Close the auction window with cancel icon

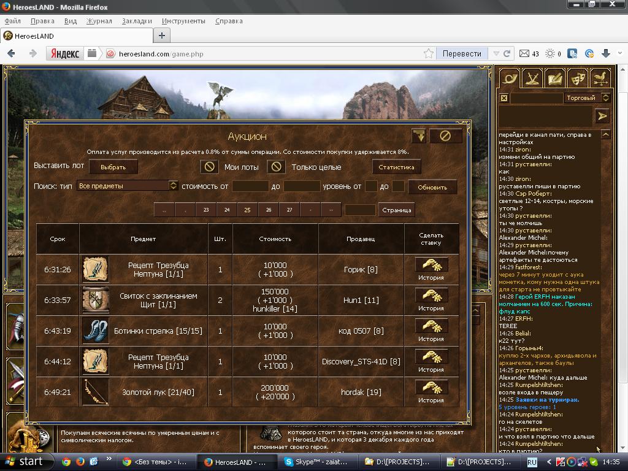tap(445, 136)
